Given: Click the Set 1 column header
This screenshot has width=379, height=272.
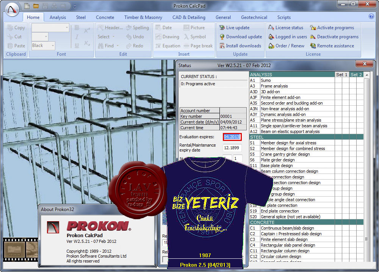Looking at the screenshot, I should [341, 75].
